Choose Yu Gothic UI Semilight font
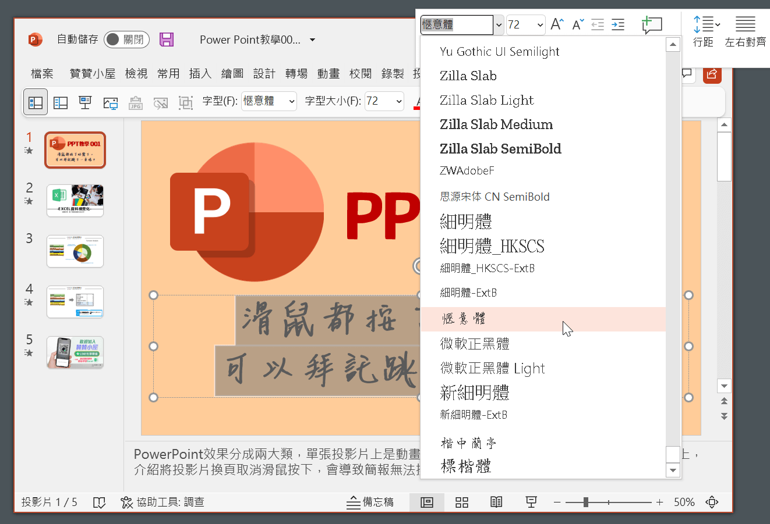Viewport: 770px width, 524px height. tap(543, 52)
